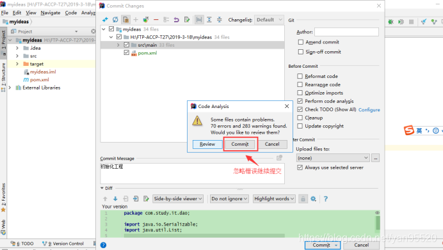Click the Jump to source icon in Diff toolbar
The width and height of the screenshot is (443, 250).
[x=146, y=199]
